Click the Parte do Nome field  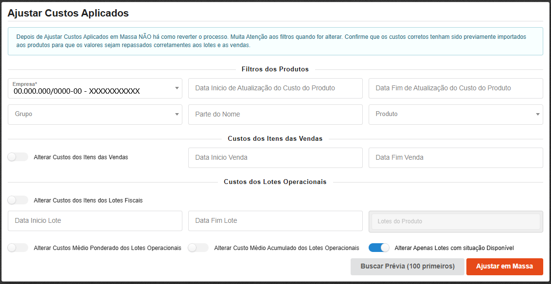pos(275,114)
